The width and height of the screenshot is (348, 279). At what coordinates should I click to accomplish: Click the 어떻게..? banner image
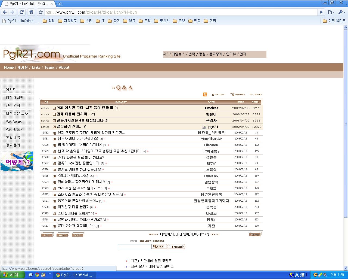(17, 161)
